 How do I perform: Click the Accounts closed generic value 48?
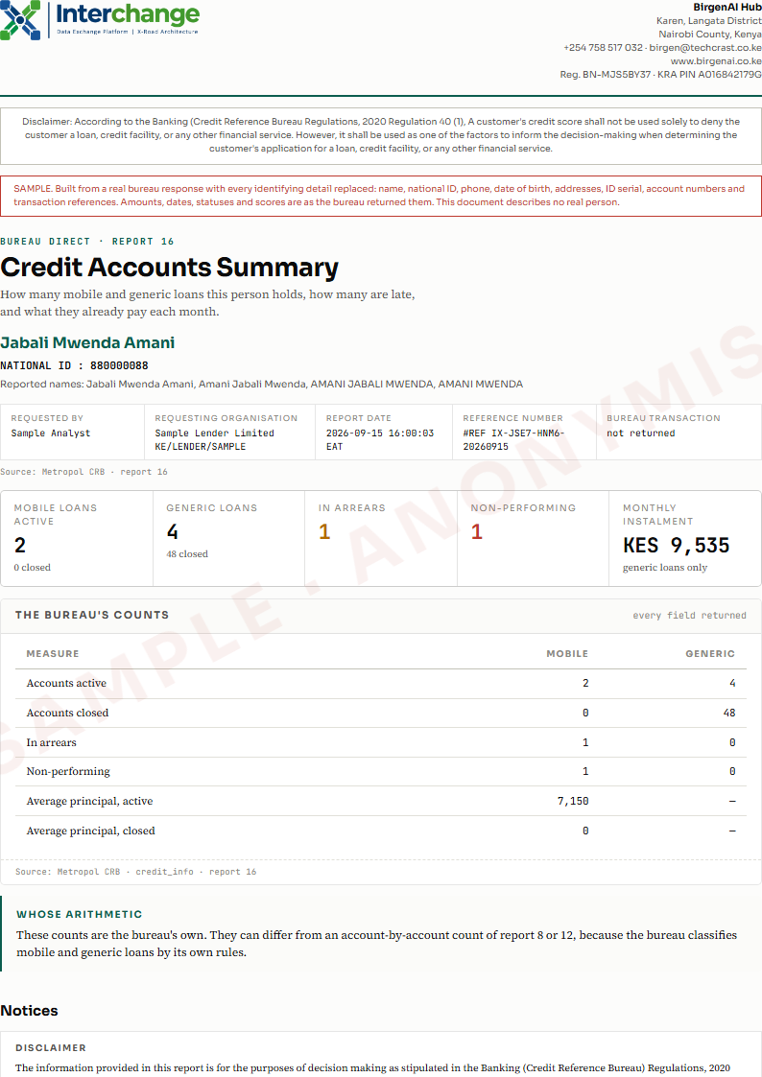coord(729,713)
